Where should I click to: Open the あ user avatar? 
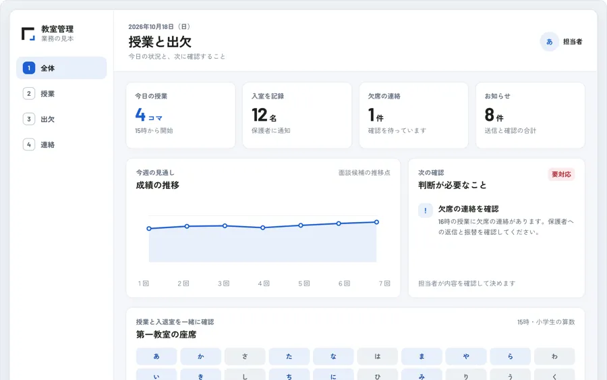pos(549,42)
